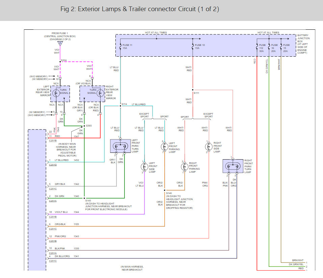The height and width of the screenshot is (278, 323).
Task: Select the left exterior mirror turn signal lamp symbol
Action: (56, 93)
